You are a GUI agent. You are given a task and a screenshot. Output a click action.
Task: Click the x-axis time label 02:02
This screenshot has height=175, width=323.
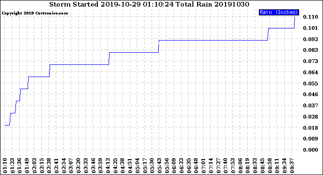click(x=35, y=166)
